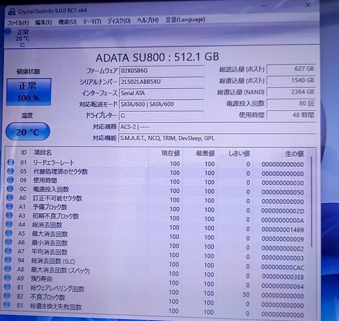This screenshot has width=339, height=321.
Task: Click the SMART table vertical scrollbar
Action: (312, 202)
